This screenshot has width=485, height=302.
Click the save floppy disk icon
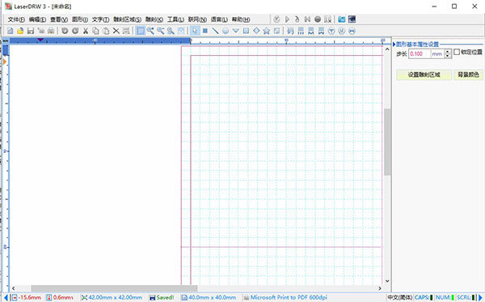pos(31,31)
